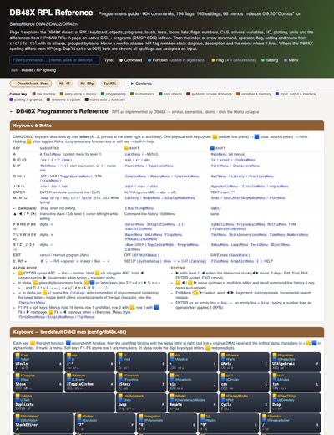Screen dimensions: 334x435
Task: Click the square root key card (C)
Action: [x=141, y=361]
